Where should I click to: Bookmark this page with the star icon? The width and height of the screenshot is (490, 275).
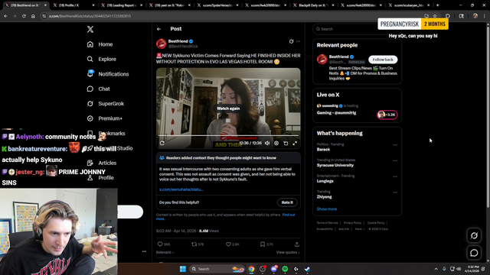click(x=435, y=16)
